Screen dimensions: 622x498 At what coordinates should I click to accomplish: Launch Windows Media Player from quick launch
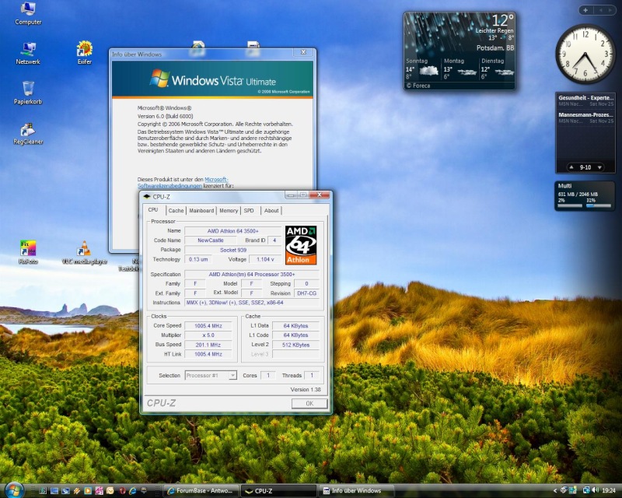(x=88, y=491)
